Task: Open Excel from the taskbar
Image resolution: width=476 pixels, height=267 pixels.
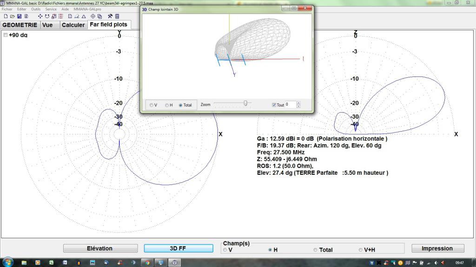Action: point(51,262)
